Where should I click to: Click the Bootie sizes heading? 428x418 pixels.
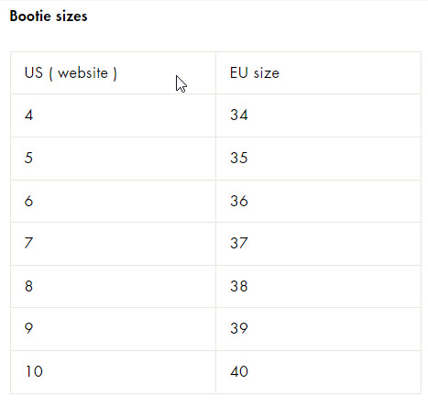(49, 16)
